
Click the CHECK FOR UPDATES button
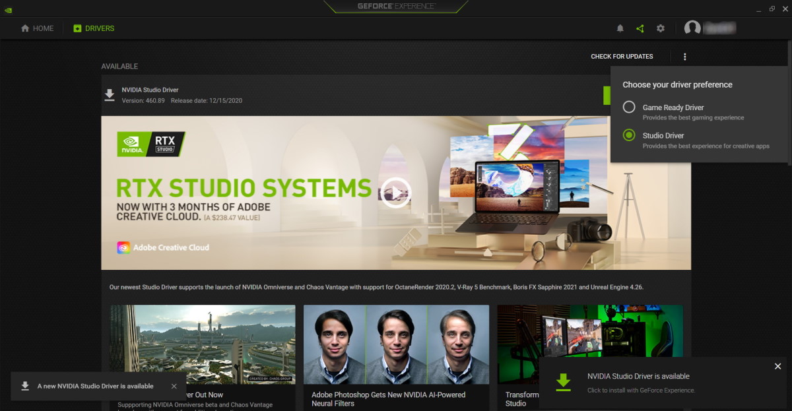[x=622, y=56]
